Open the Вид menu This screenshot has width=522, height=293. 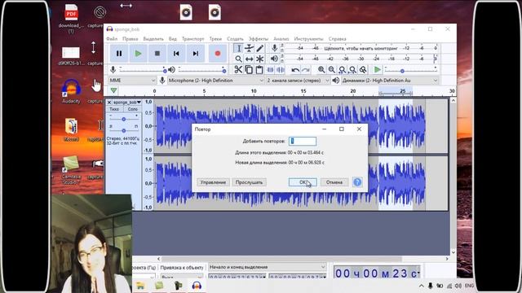(x=172, y=39)
